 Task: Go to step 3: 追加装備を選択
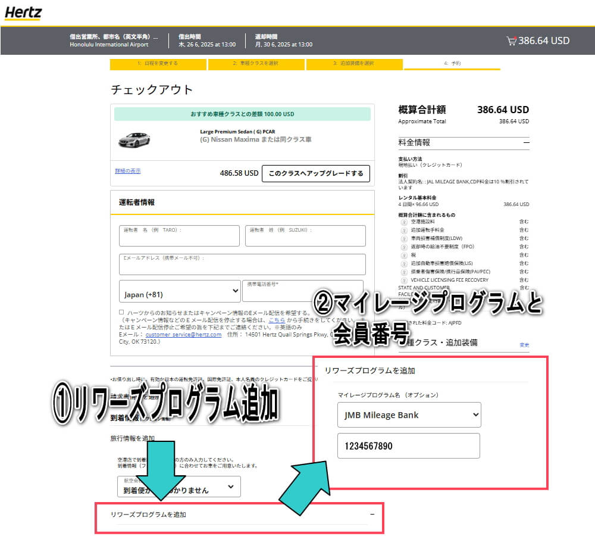pos(353,63)
